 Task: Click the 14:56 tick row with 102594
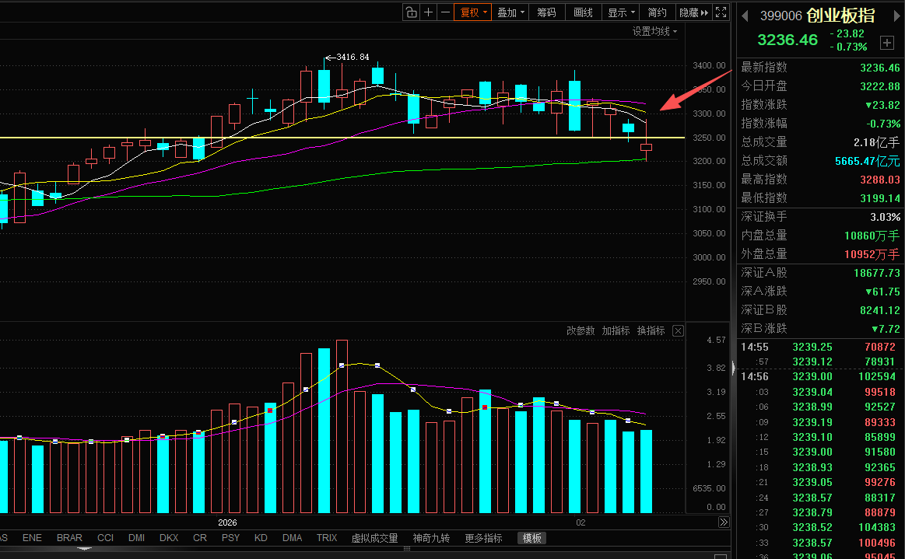819,376
